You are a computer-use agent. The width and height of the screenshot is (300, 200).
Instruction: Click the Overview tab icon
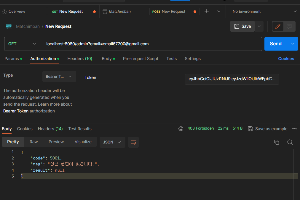(x=4, y=12)
